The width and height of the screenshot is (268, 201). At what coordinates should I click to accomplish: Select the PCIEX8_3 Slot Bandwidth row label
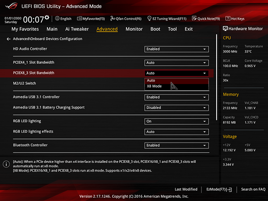(x=33, y=73)
